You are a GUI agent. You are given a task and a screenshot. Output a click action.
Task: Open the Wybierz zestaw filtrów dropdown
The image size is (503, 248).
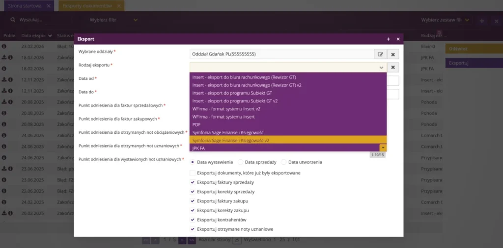[x=445, y=20]
